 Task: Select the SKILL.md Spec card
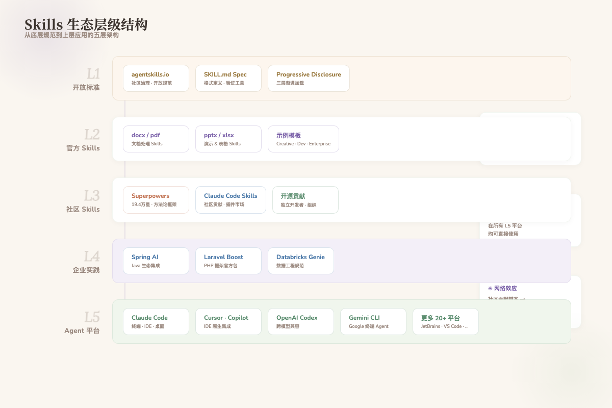tap(228, 78)
